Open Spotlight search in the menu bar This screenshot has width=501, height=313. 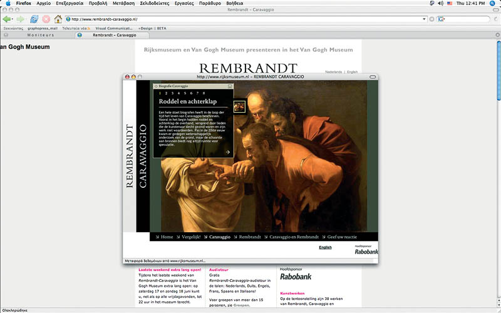tap(492, 3)
